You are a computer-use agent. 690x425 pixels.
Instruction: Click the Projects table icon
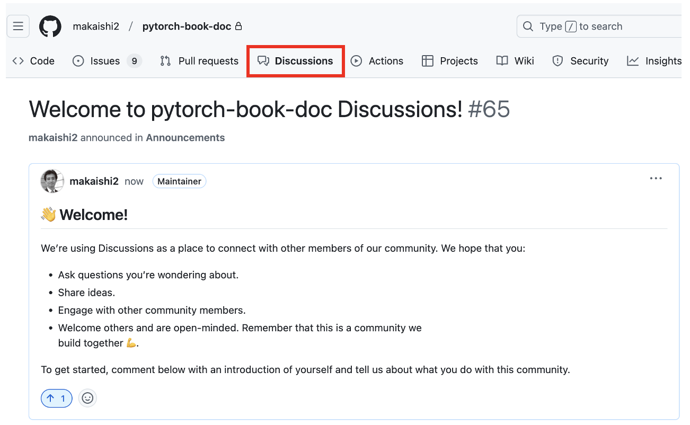tap(428, 61)
